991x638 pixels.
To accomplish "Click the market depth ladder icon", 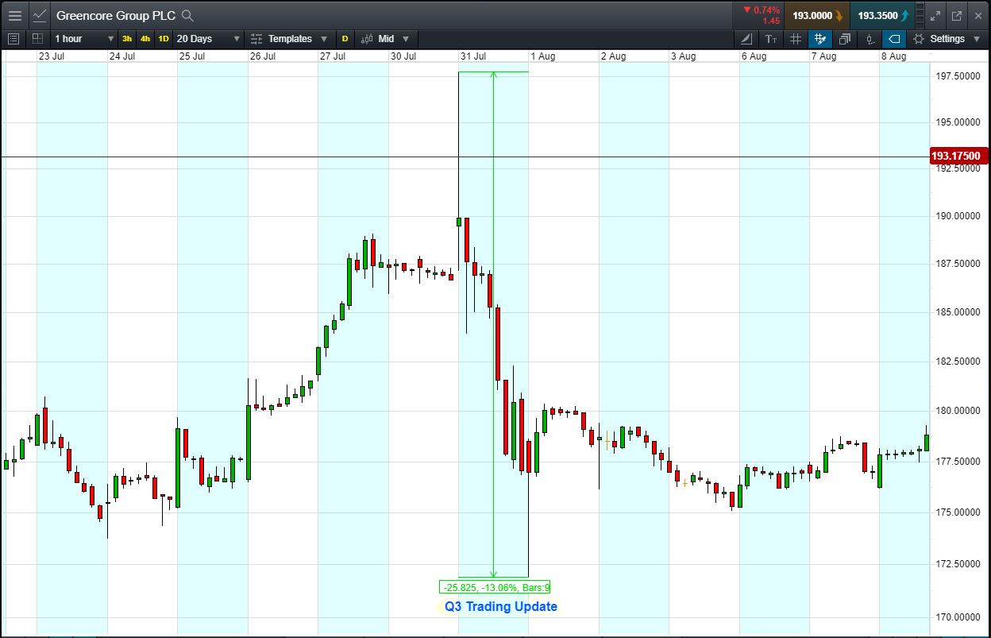I will pos(920,15).
